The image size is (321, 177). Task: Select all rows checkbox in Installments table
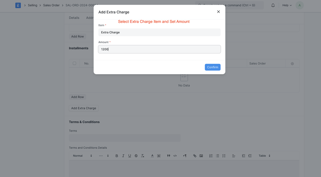tap(74, 63)
